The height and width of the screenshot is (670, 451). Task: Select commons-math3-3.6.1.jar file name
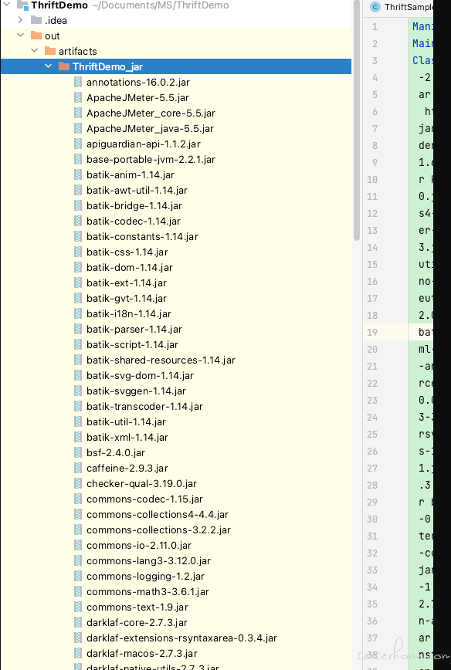coord(148,591)
